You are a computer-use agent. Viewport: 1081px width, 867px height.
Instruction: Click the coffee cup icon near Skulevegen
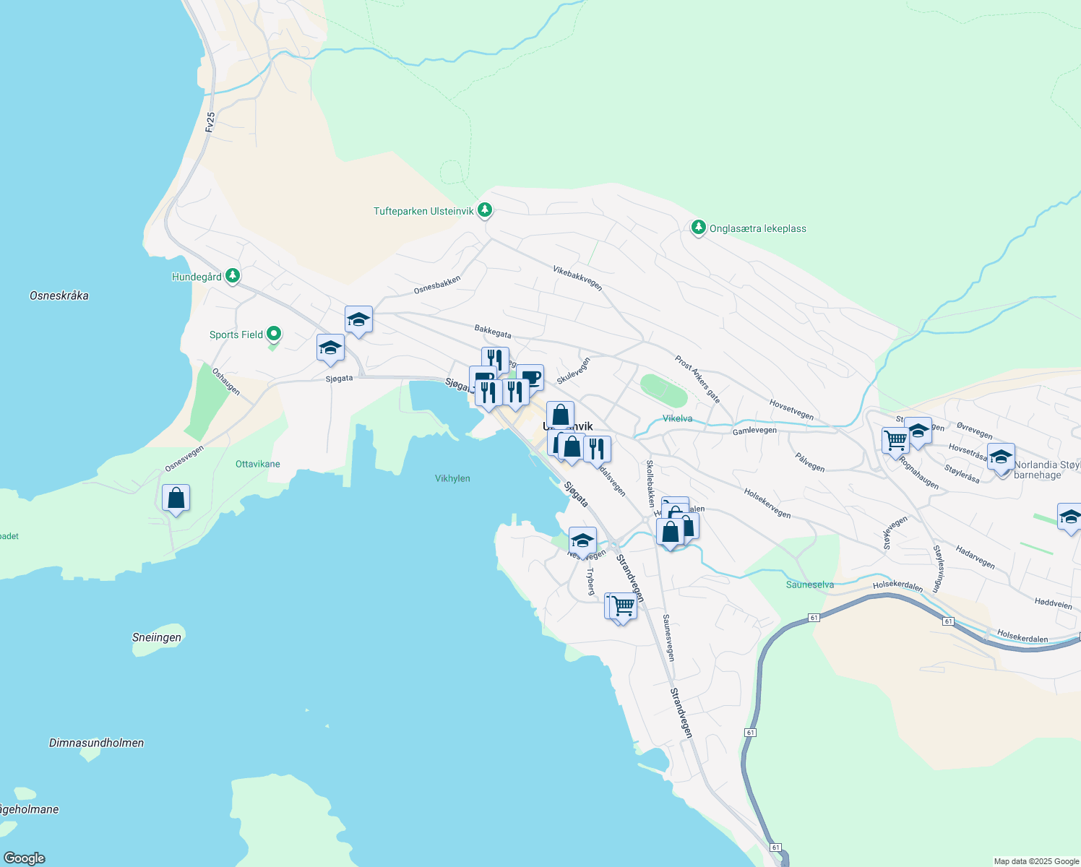(533, 377)
